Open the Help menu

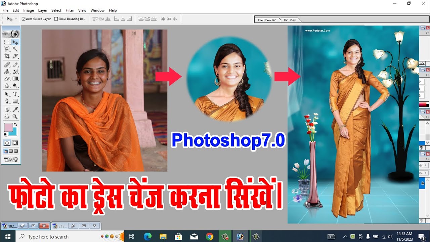(x=113, y=10)
